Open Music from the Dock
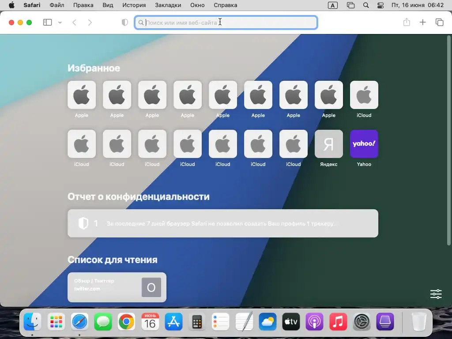The height and width of the screenshot is (339, 452). coord(338,321)
